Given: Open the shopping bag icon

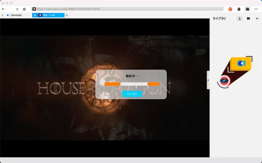Looking at the screenshot, I should tap(248, 9).
